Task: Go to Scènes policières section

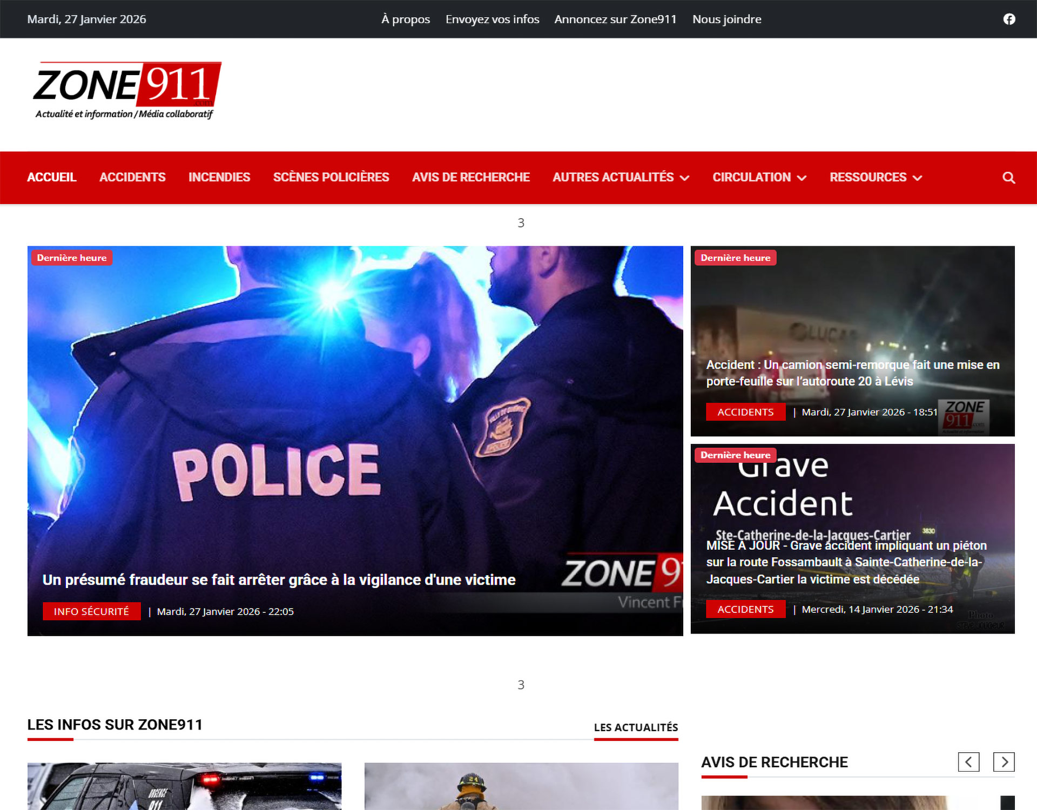Action: pyautogui.click(x=331, y=178)
